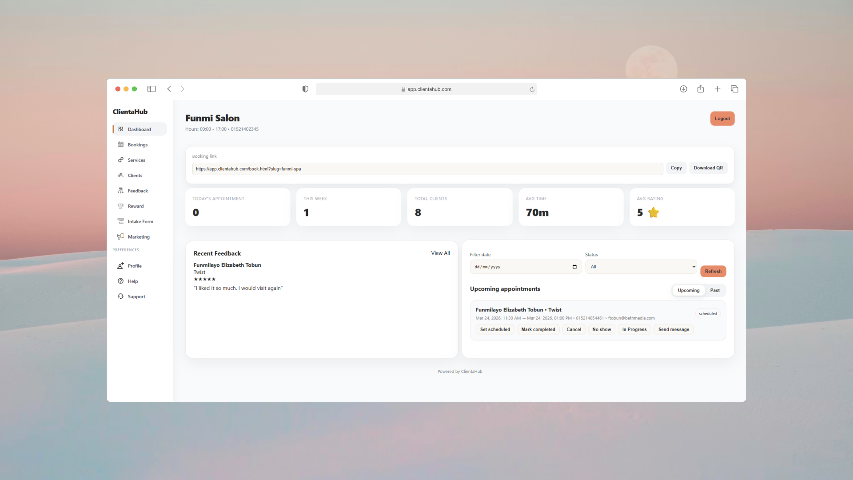
Task: Flag the appointment as No show
Action: (602, 329)
